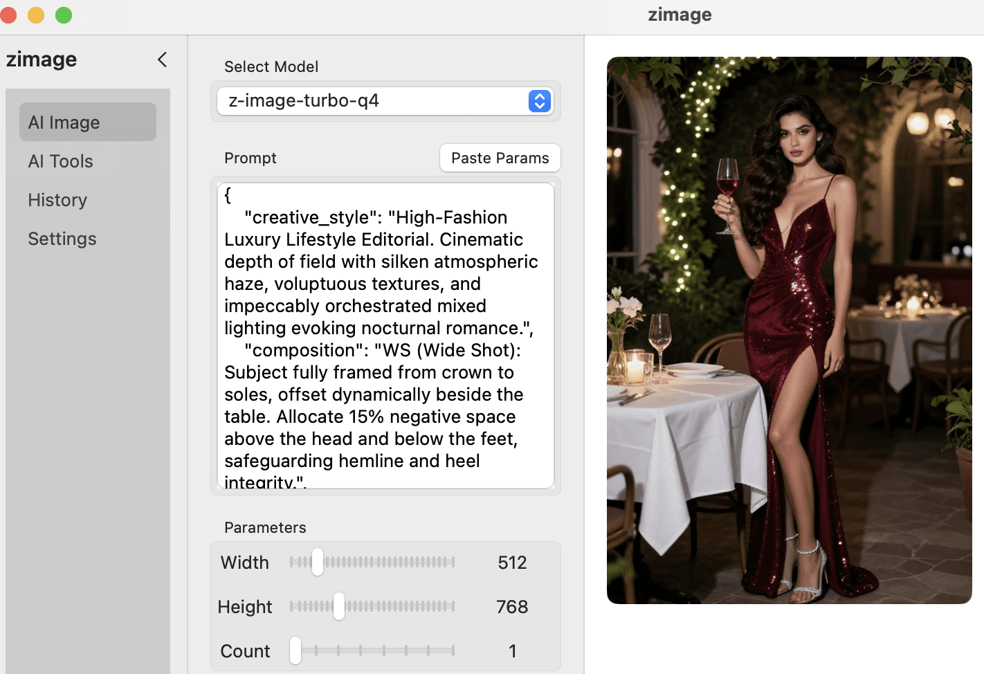Go to Settings in the sidebar
The image size is (984, 674).
tap(62, 239)
